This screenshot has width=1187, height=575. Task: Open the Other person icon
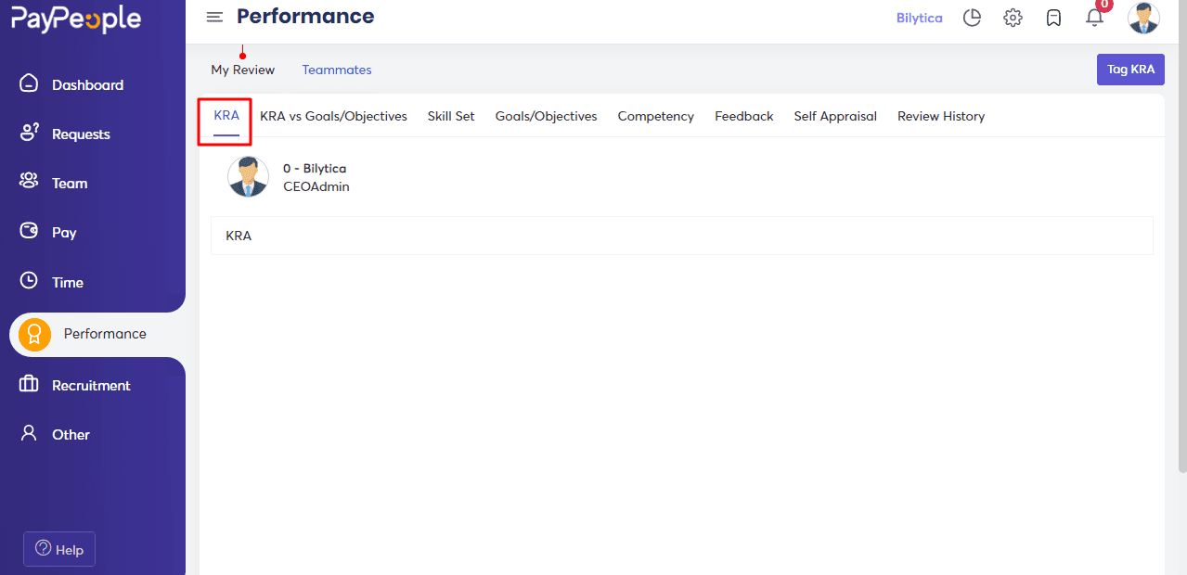29,433
